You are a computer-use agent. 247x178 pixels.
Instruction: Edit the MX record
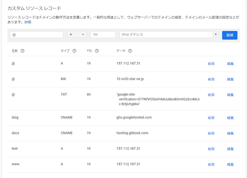pyautogui.click(x=230, y=79)
